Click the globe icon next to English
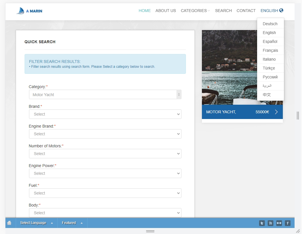Viewport: 302px width, 234px height. click(281, 10)
